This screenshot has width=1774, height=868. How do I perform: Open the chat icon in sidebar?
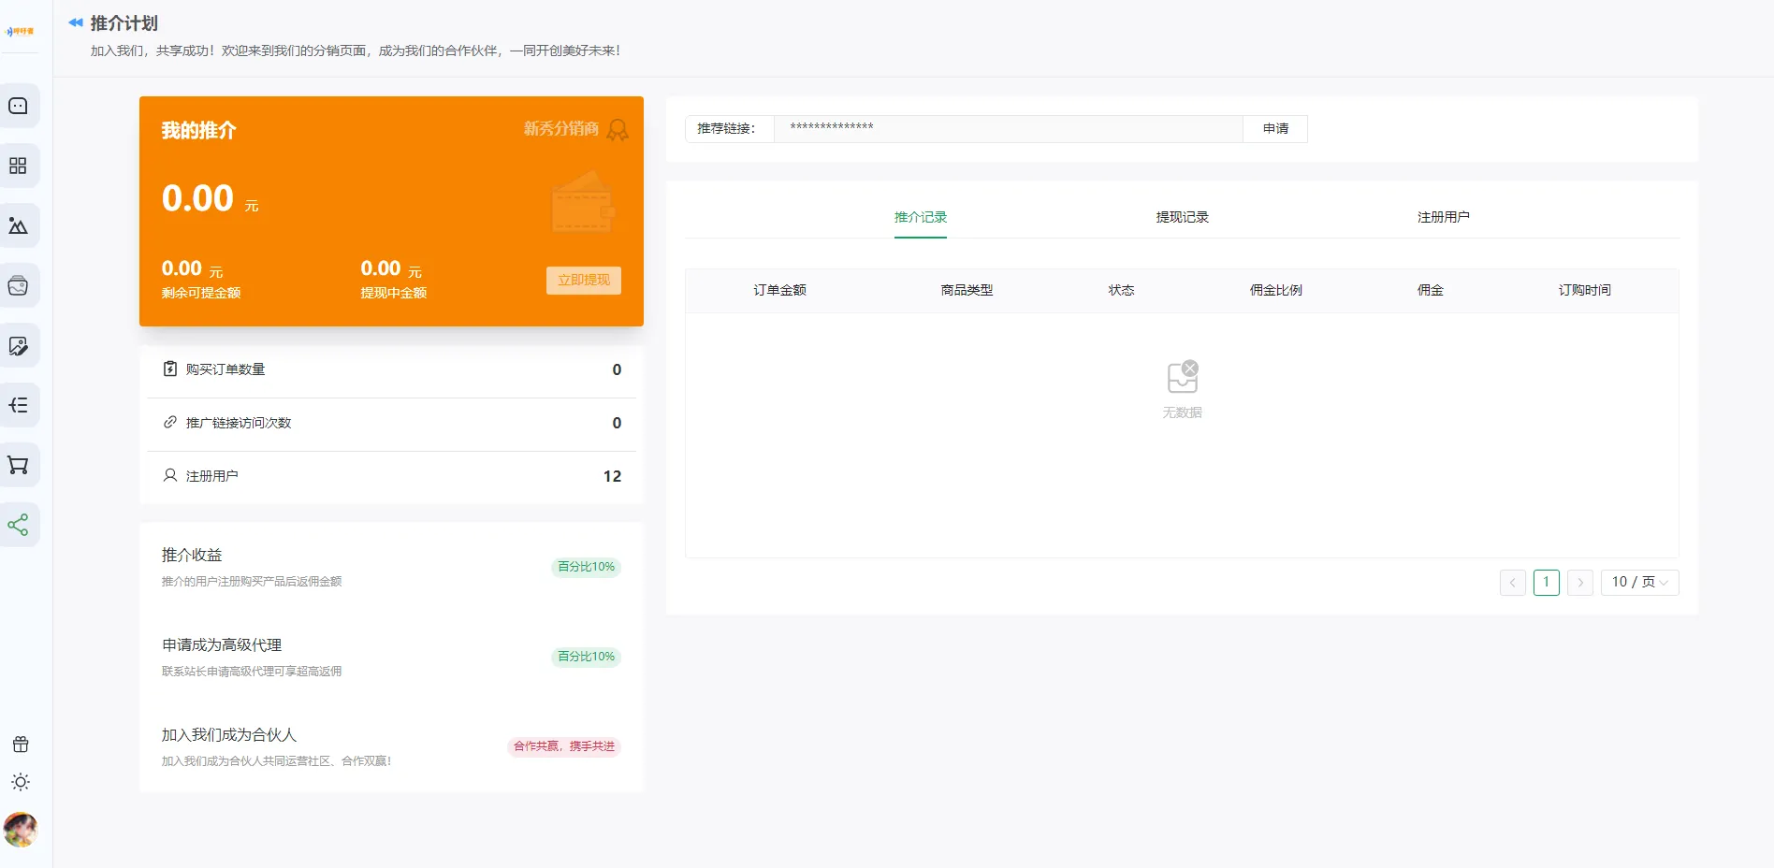(19, 106)
